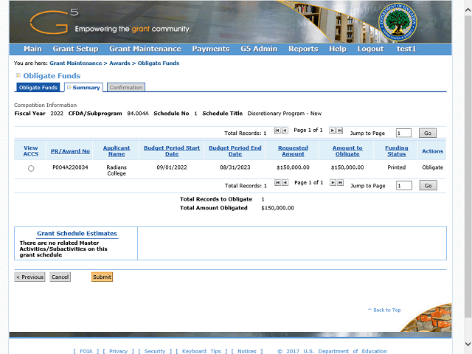Click Back to Top link

[384, 310]
